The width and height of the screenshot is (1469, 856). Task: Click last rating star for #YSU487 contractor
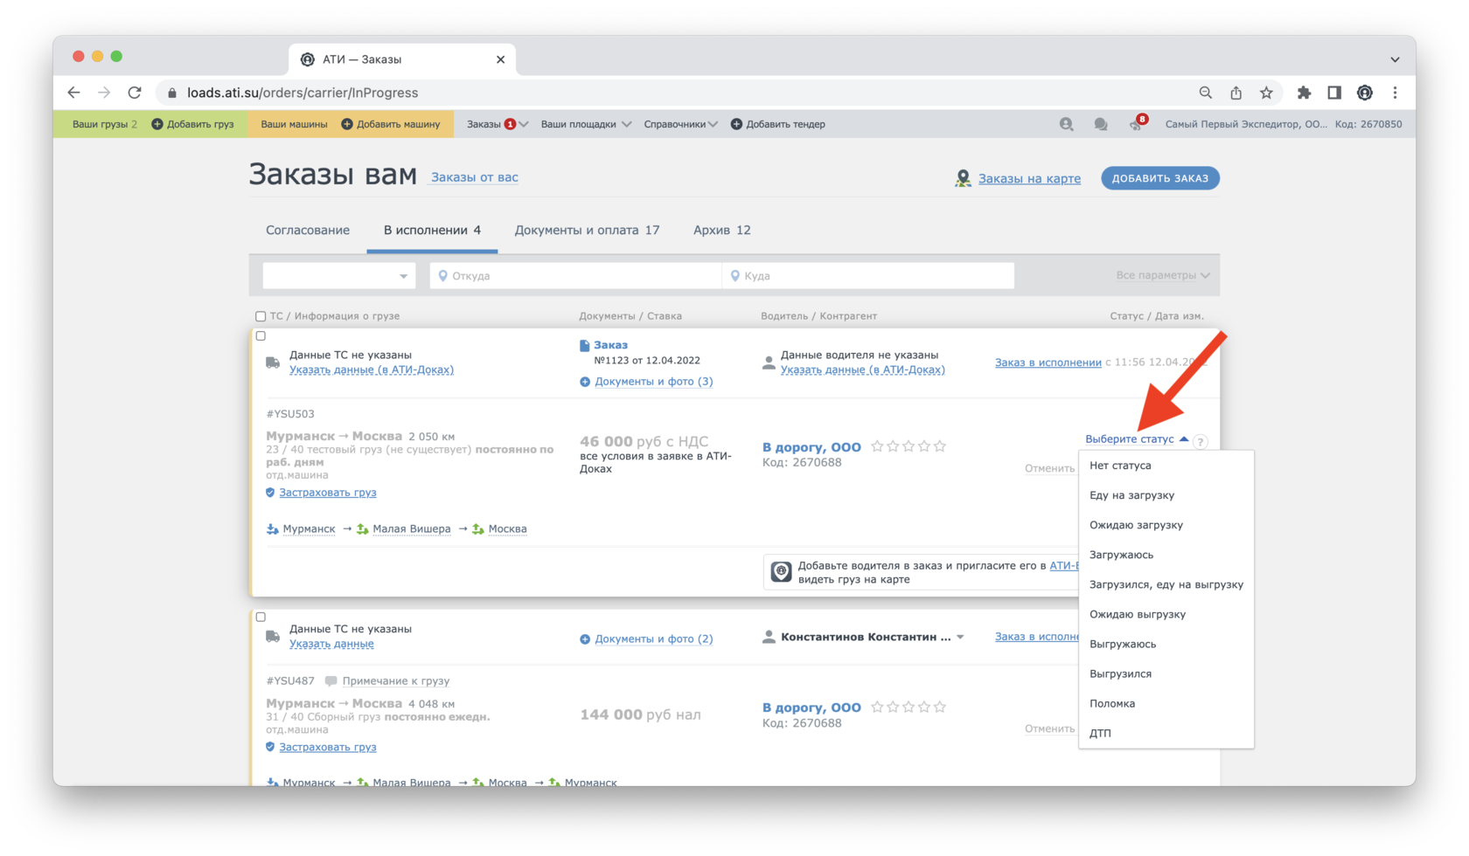940,707
